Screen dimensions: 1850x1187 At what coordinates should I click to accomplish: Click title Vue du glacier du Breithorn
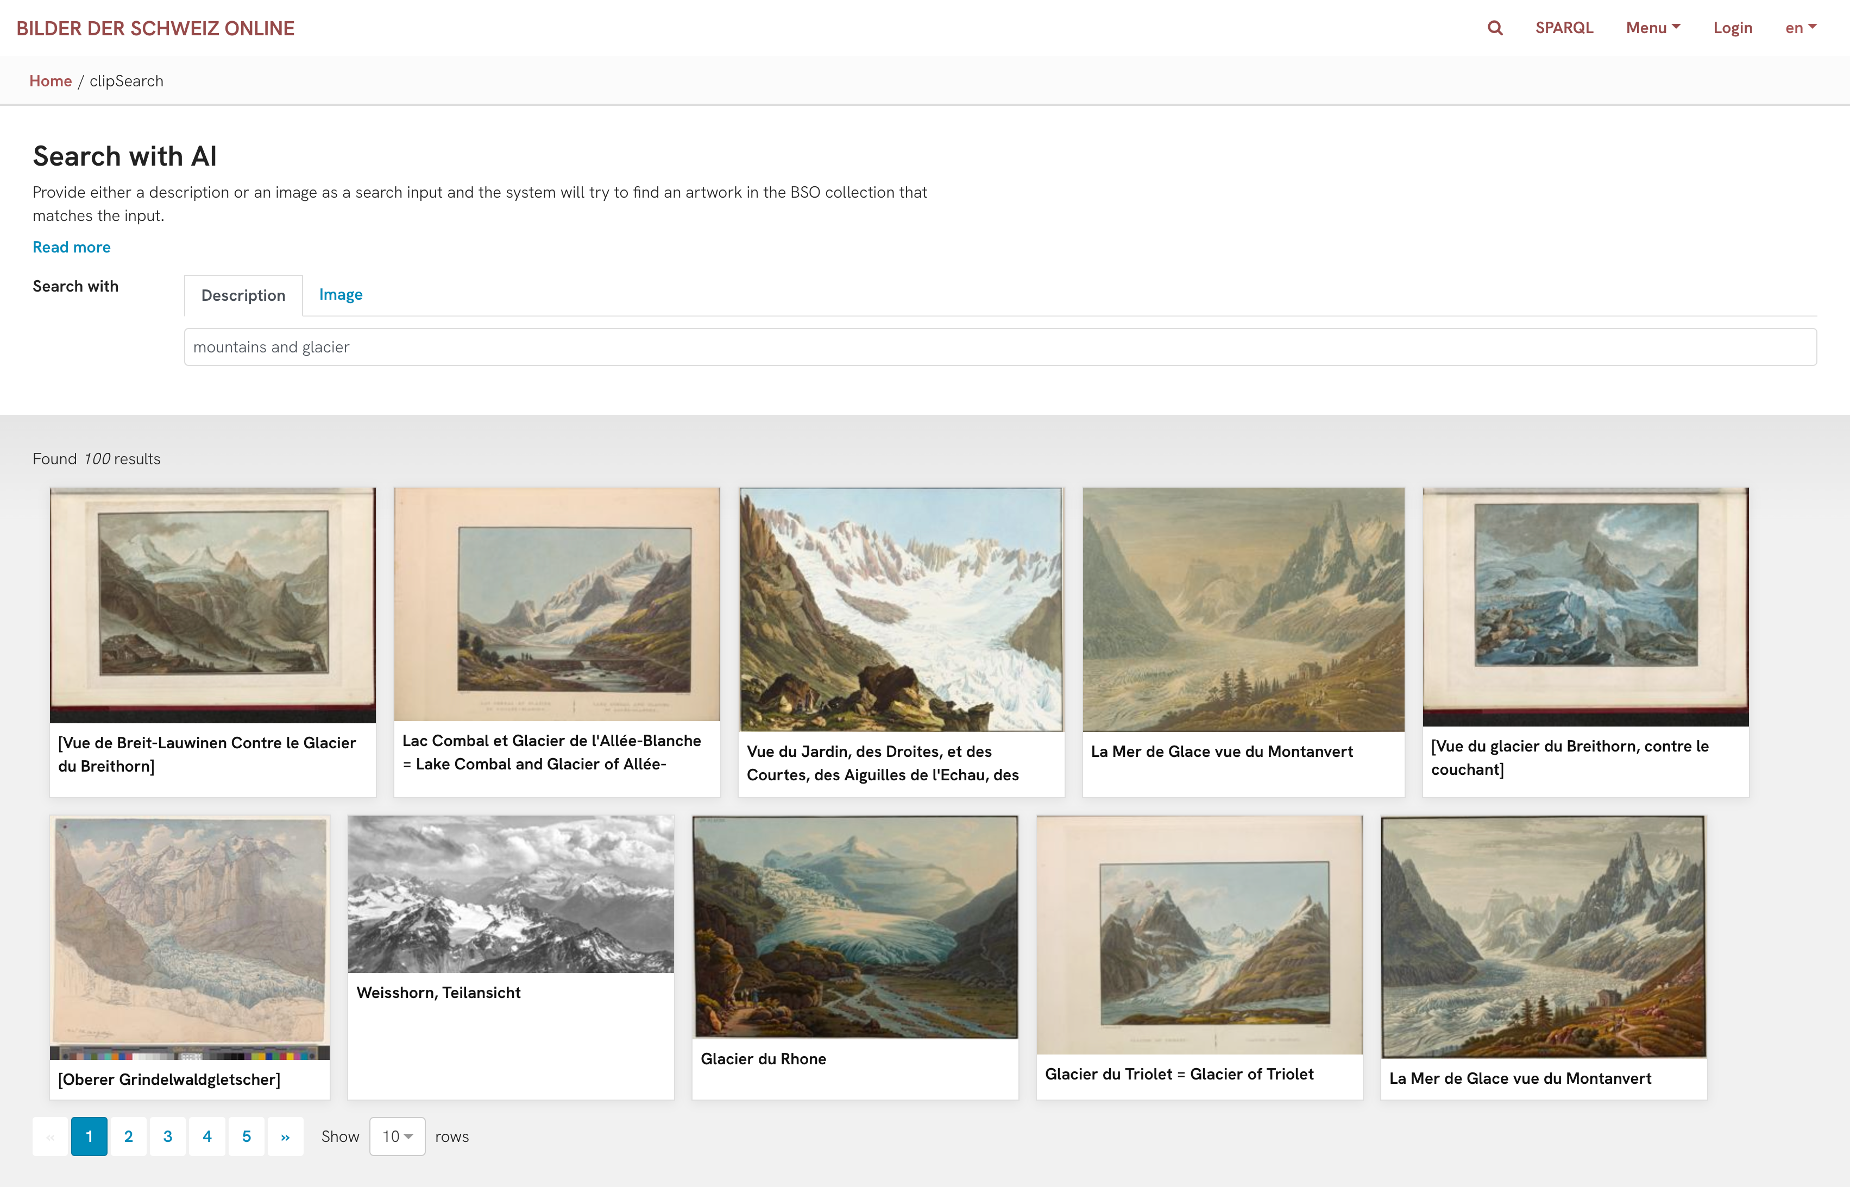point(1569,757)
